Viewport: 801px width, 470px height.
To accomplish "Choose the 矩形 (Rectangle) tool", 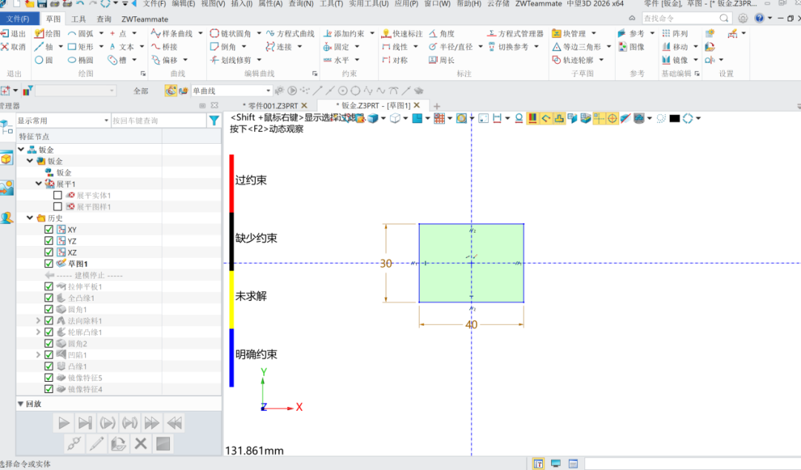I will point(81,47).
